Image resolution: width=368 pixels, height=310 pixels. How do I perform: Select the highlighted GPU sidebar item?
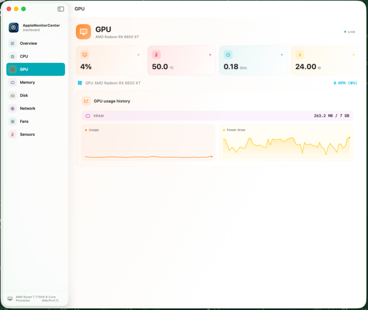(x=36, y=70)
